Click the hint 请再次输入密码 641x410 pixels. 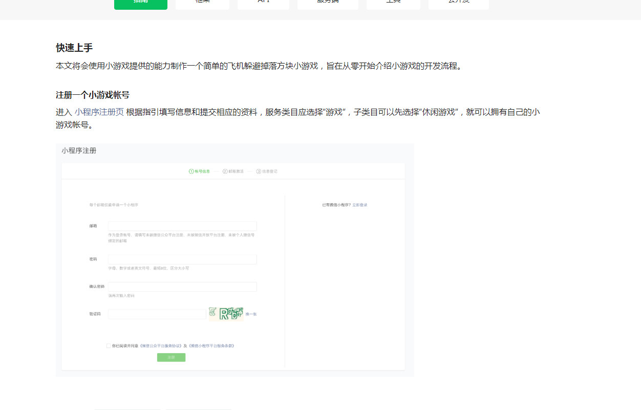[x=121, y=296]
